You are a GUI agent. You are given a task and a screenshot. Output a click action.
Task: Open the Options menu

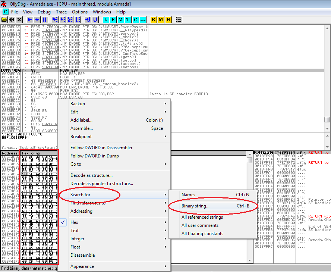tap(80, 12)
